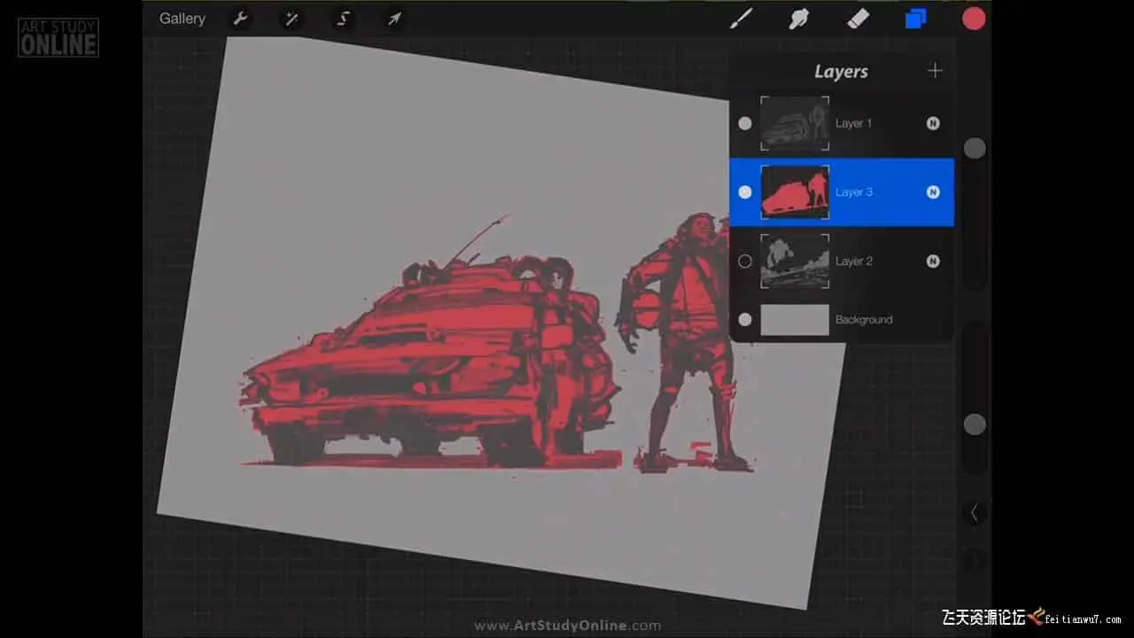Close the Layers panel via layers icon

pyautogui.click(x=916, y=19)
